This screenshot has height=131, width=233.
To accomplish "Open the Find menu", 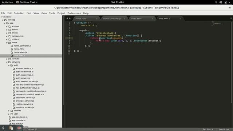I will click(29, 13).
